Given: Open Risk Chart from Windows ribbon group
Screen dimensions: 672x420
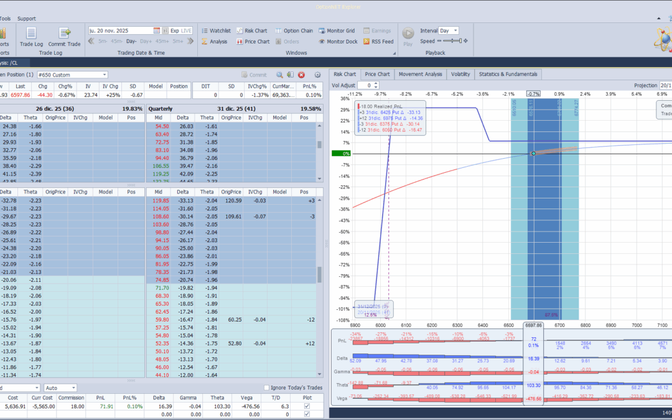Looking at the screenshot, I should point(251,31).
